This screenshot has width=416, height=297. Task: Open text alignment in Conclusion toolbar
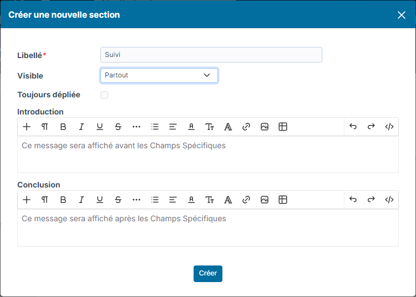[173, 200]
